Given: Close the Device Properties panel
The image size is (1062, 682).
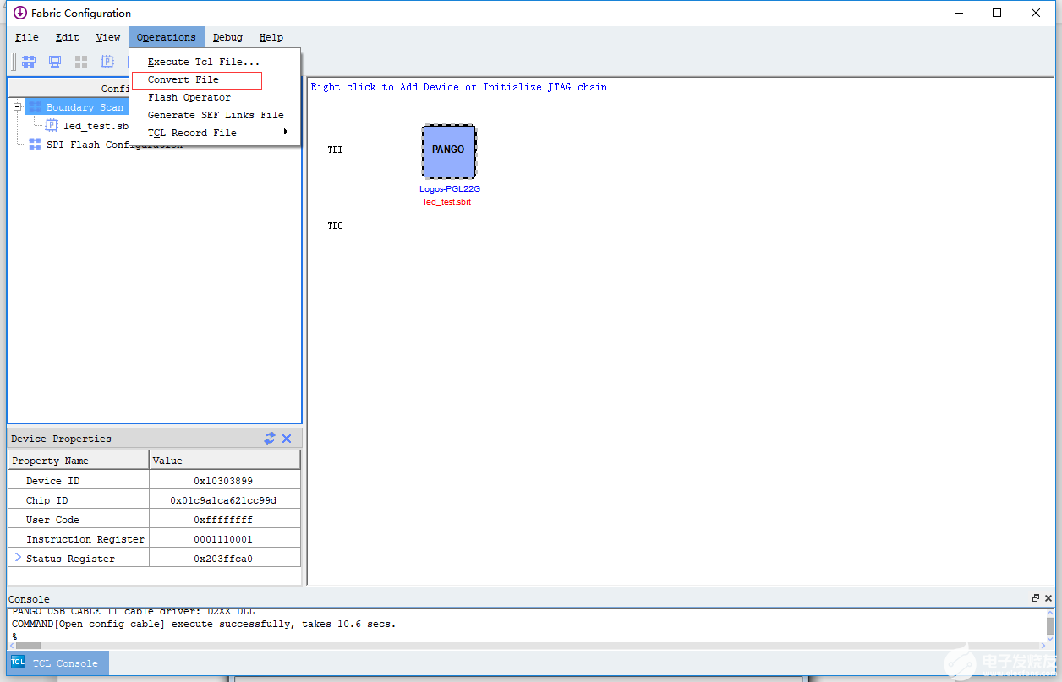Looking at the screenshot, I should [x=287, y=438].
